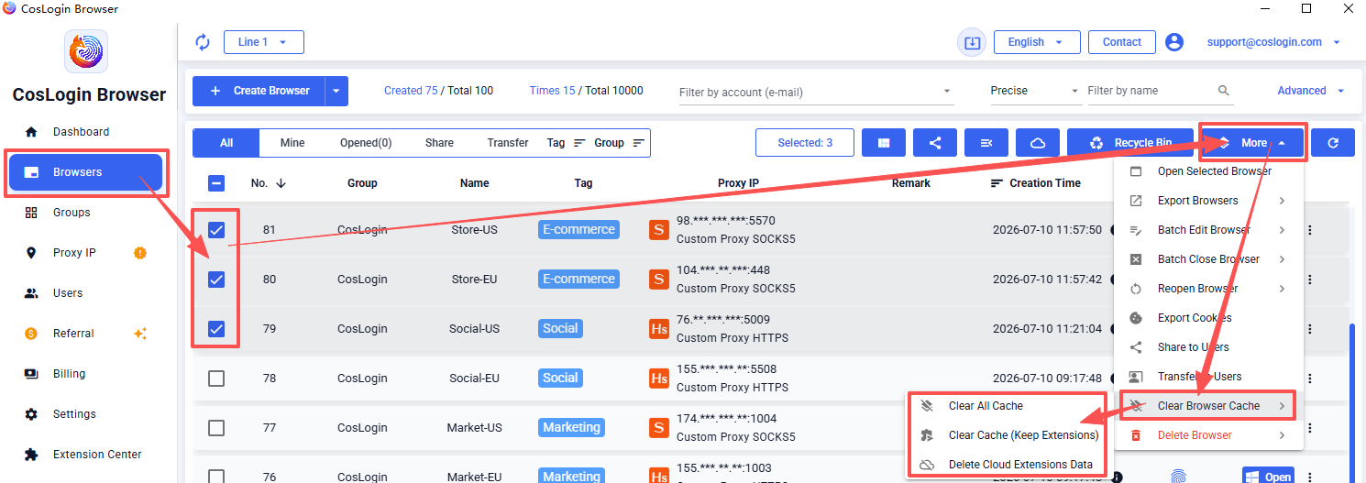
Task: Open the three-dot menu for Store-US row
Action: 1310,230
